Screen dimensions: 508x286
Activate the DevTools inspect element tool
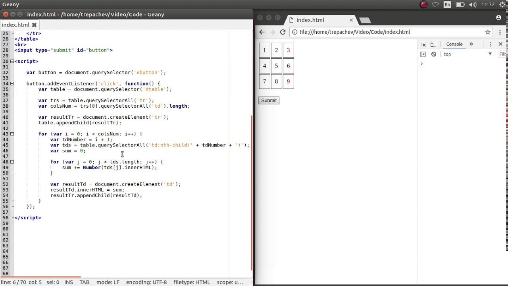pos(423,44)
